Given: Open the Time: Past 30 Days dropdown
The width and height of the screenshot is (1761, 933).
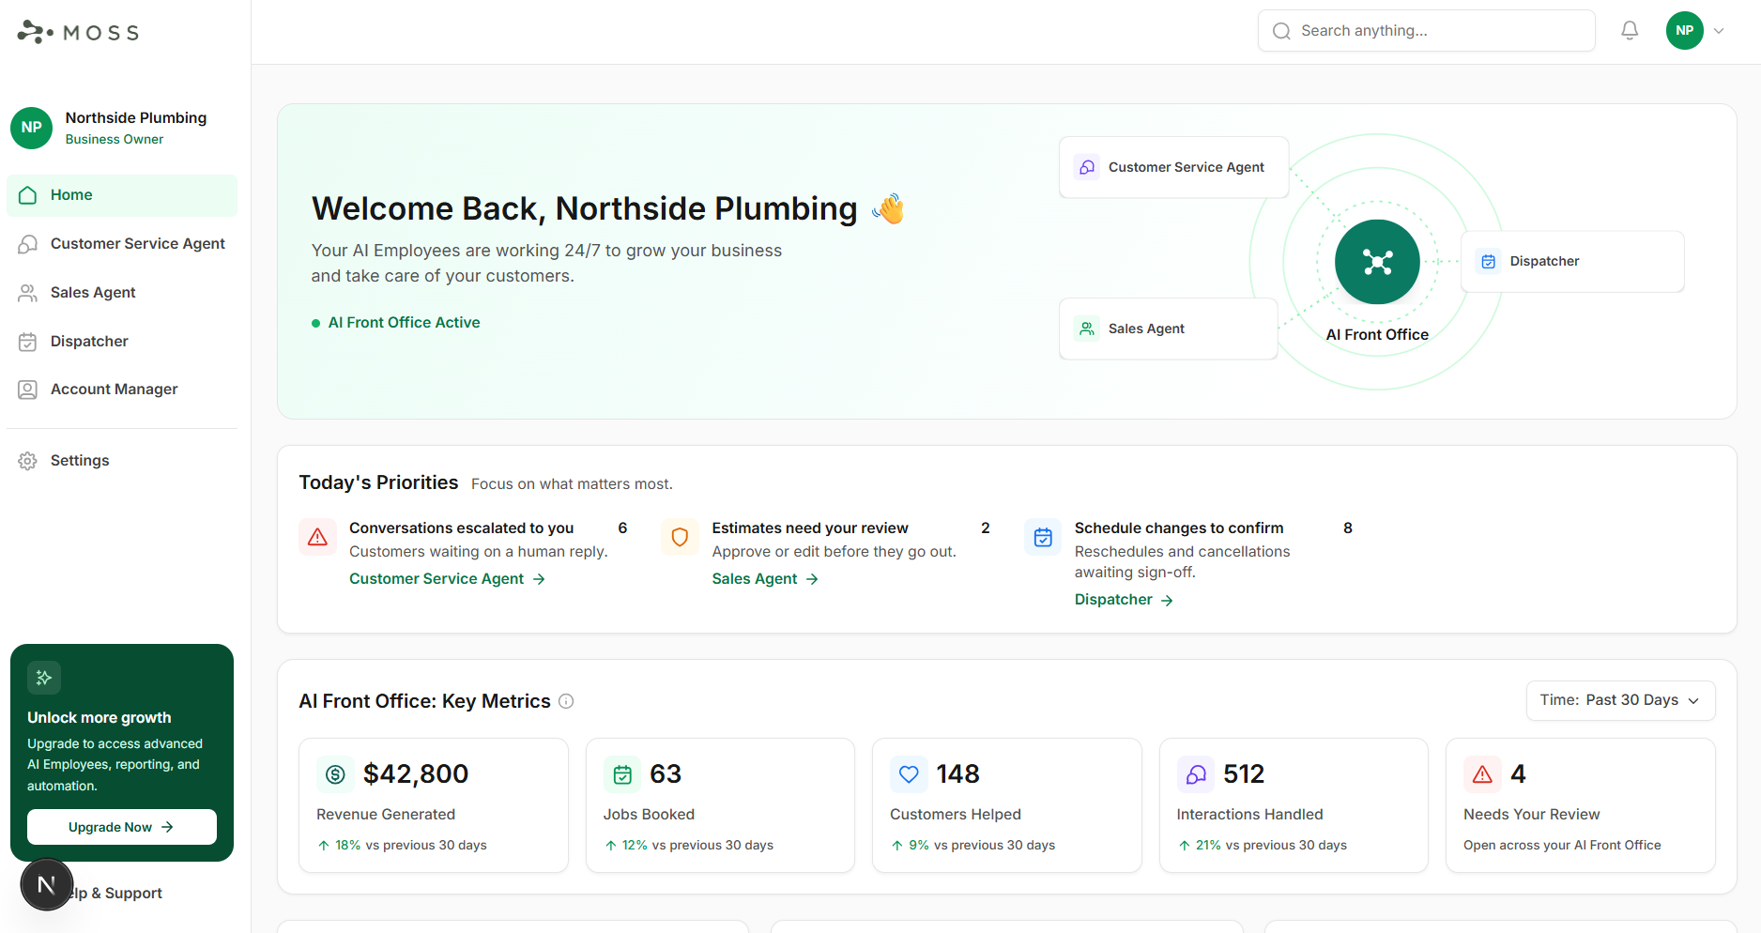Looking at the screenshot, I should [1620, 700].
